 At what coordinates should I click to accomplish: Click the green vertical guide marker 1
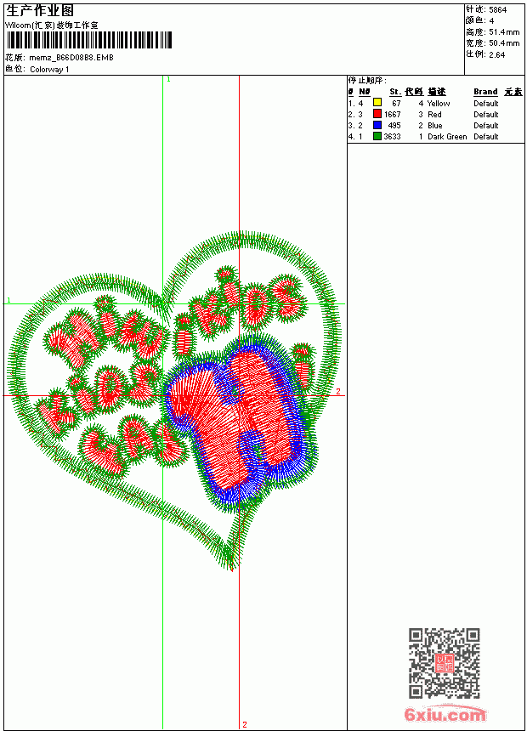pyautogui.click(x=168, y=79)
